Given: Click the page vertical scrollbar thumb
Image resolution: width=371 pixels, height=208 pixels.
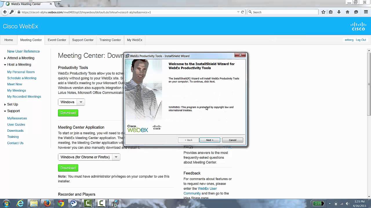Looking at the screenshot, I should tap(369, 84).
